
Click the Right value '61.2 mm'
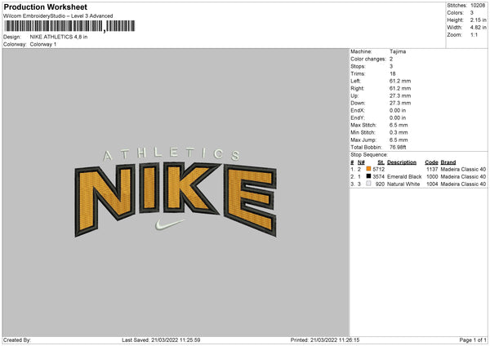[x=400, y=88]
